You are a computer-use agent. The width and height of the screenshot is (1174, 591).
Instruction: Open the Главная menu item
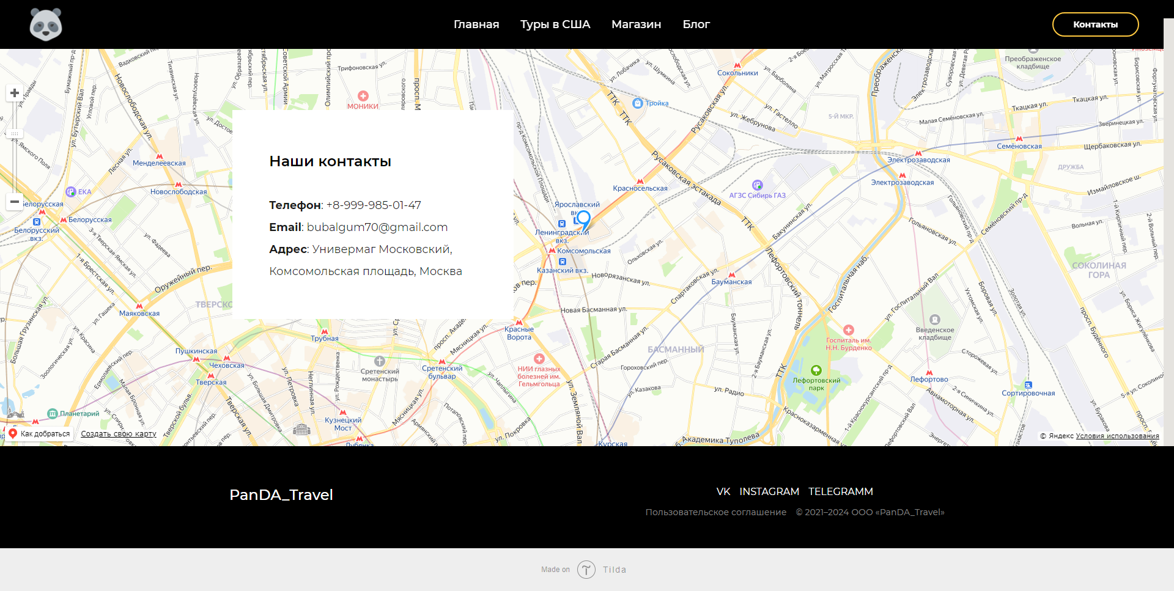(x=476, y=24)
